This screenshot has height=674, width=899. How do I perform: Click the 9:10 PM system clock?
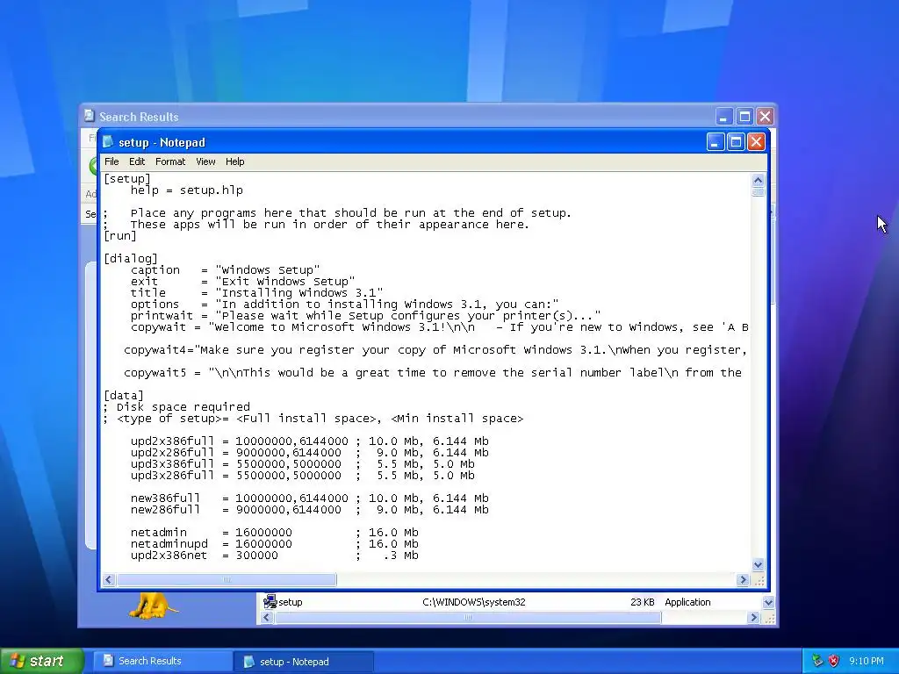point(866,661)
